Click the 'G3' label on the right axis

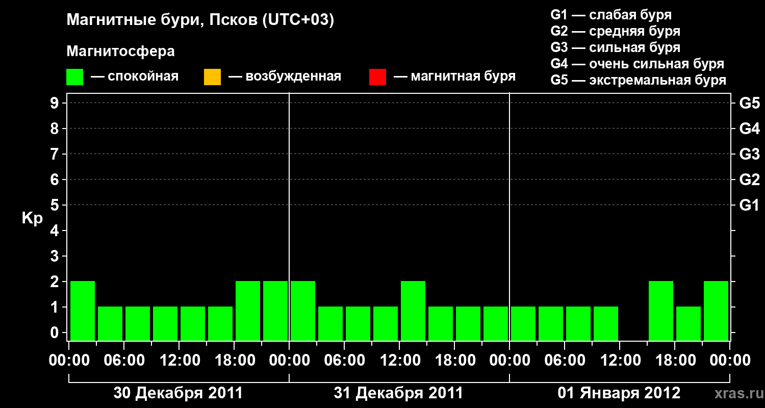point(749,154)
